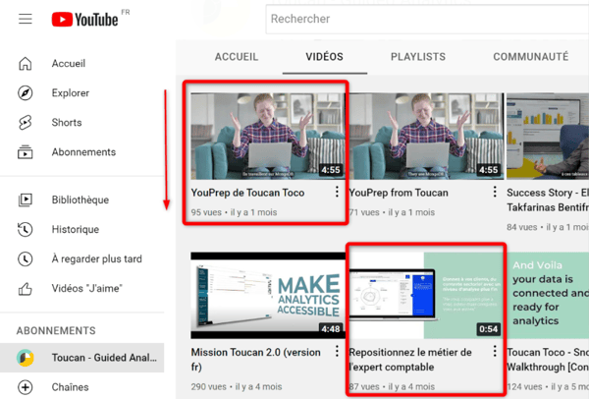Switch to the ACCUEIL tab
Image resolution: width=589 pixels, height=399 pixels.
click(x=236, y=57)
